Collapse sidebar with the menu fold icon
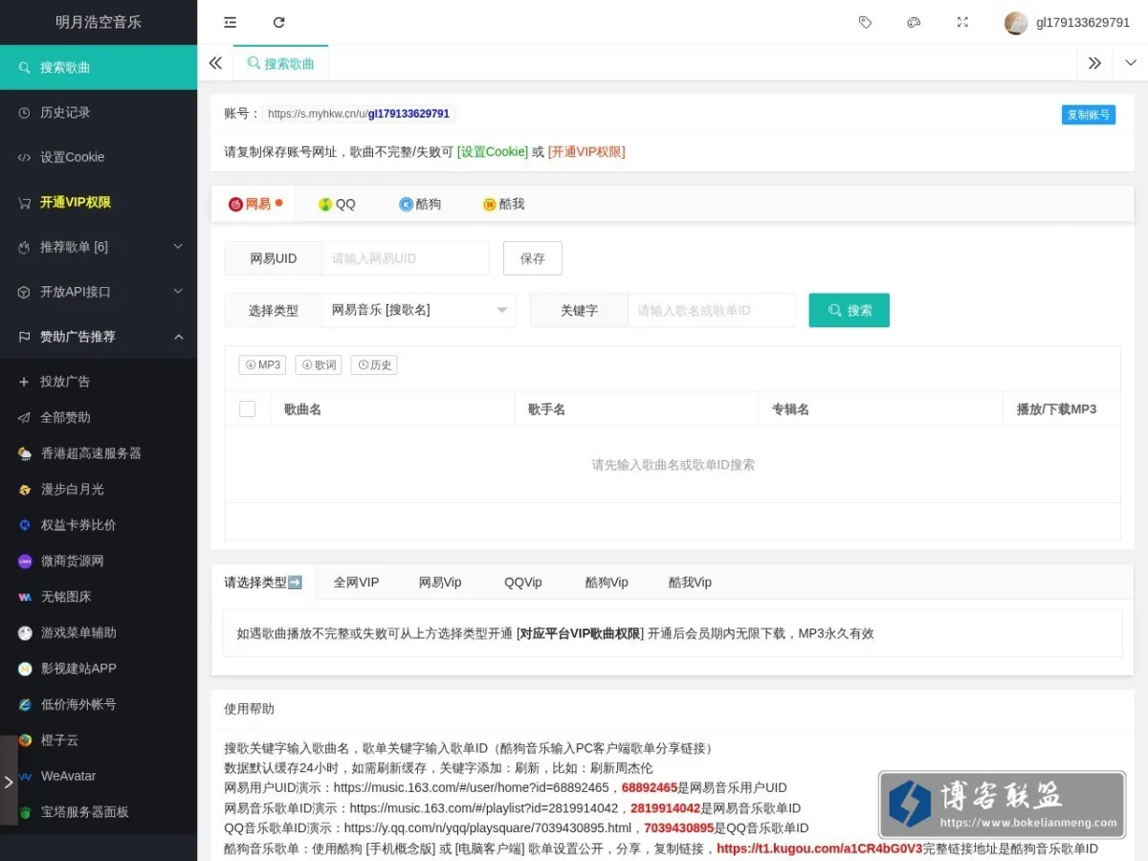Image resolution: width=1148 pixels, height=861 pixels. [230, 22]
